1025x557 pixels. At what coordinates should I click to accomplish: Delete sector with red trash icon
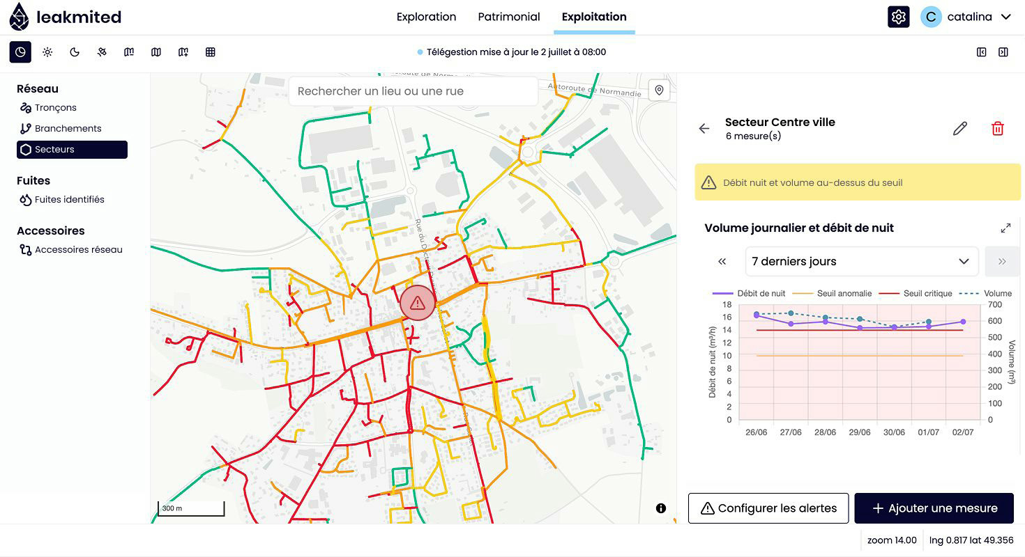[x=998, y=129]
